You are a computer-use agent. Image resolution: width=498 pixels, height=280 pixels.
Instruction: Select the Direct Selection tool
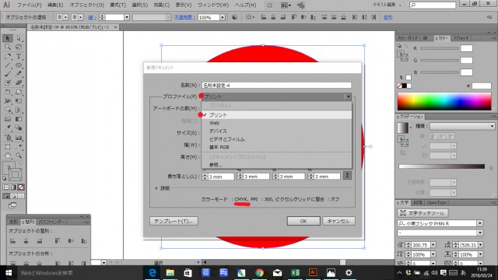19,38
